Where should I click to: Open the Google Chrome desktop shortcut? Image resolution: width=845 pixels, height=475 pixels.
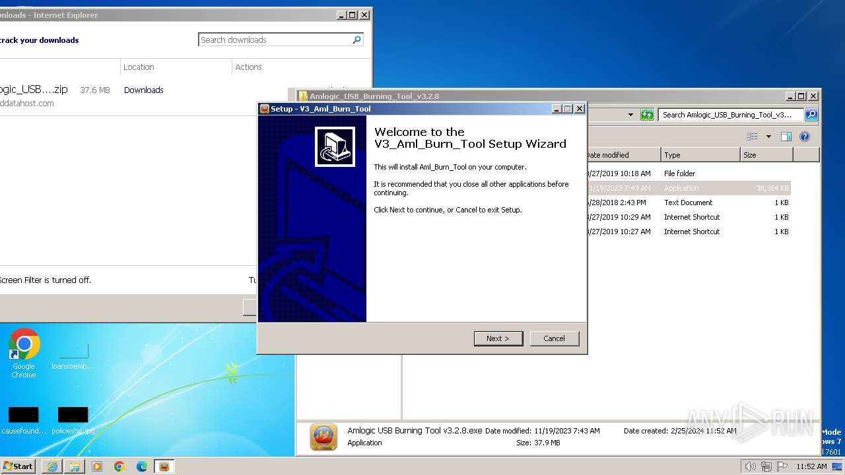point(24,354)
